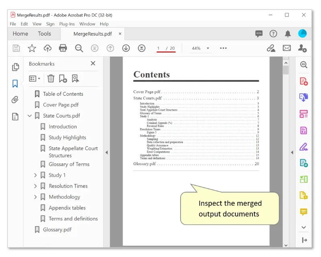Viewport: 321px width, 257px height.
Task: Toggle the Bookmarks panel icon in the sidebar
Action: pos(15,84)
